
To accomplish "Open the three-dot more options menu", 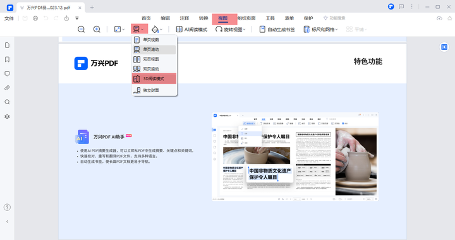I will pyautogui.click(x=411, y=6).
